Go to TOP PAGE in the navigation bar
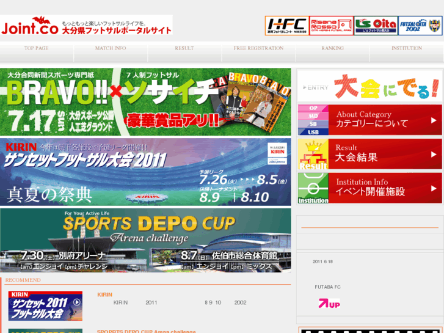Viewport: 444px width, 333px height. 37,48
